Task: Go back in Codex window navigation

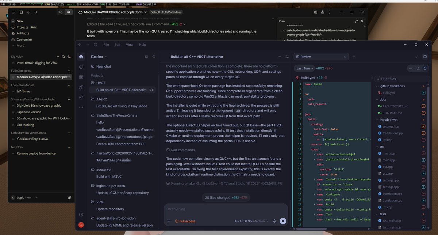Action: click(79, 45)
